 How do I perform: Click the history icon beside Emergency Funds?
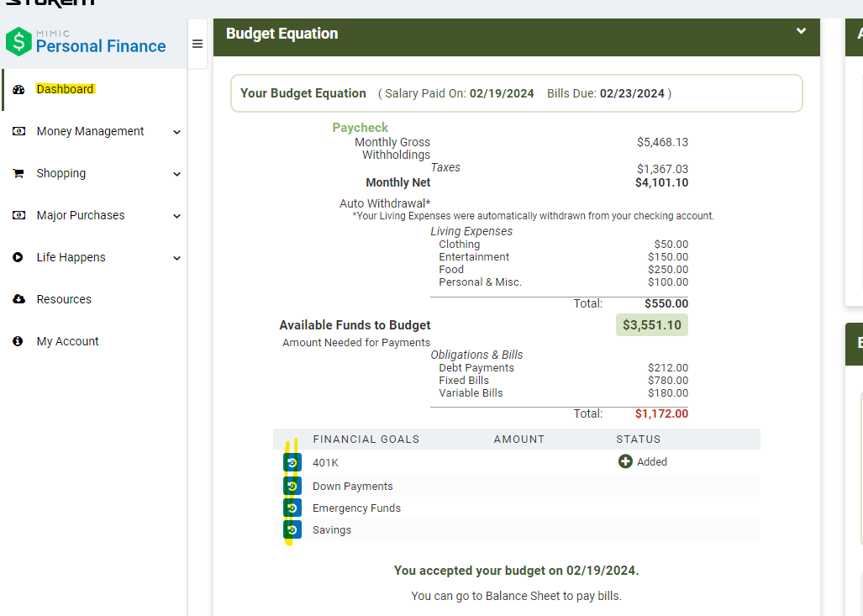click(x=292, y=508)
